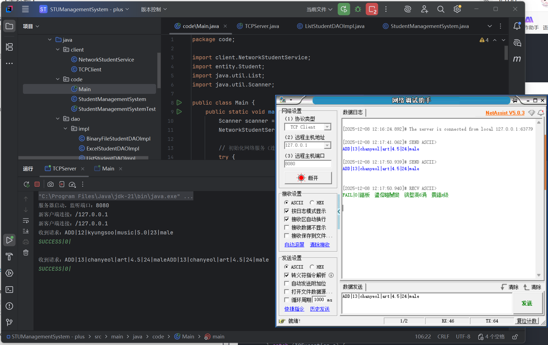Click the run gutter arrow beside class Main
The width and height of the screenshot is (548, 345).
pyautogui.click(x=179, y=103)
